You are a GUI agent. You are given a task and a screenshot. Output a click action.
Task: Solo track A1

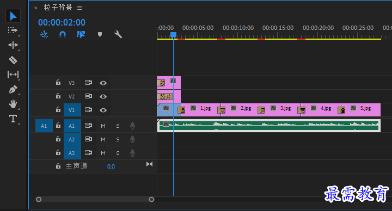(118, 126)
